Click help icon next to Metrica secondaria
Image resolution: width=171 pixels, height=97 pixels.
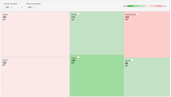pyautogui.click(x=42, y=3)
